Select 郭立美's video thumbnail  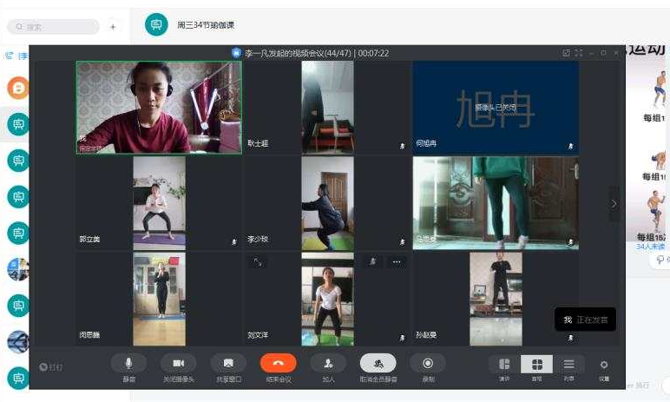tap(158, 202)
